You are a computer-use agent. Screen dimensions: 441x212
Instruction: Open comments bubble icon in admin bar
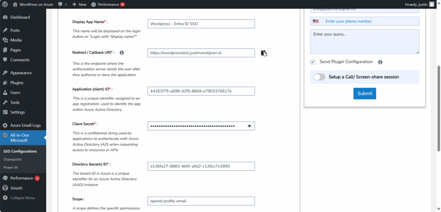click(x=60, y=4)
